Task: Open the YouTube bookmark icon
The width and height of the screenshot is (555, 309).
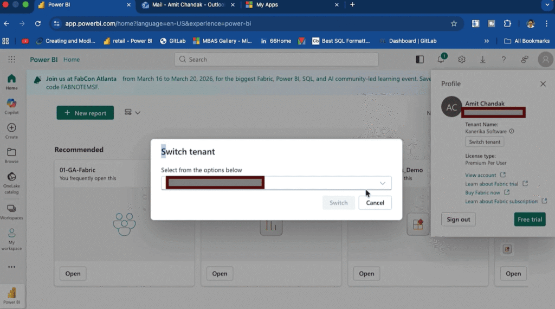Action: coord(25,41)
